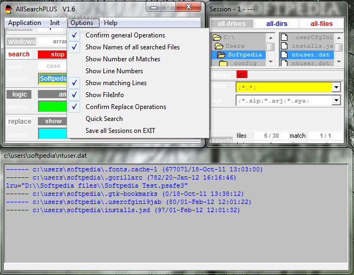Click the files count 6 / 30
The image size is (354, 275).
pyautogui.click(x=271, y=136)
